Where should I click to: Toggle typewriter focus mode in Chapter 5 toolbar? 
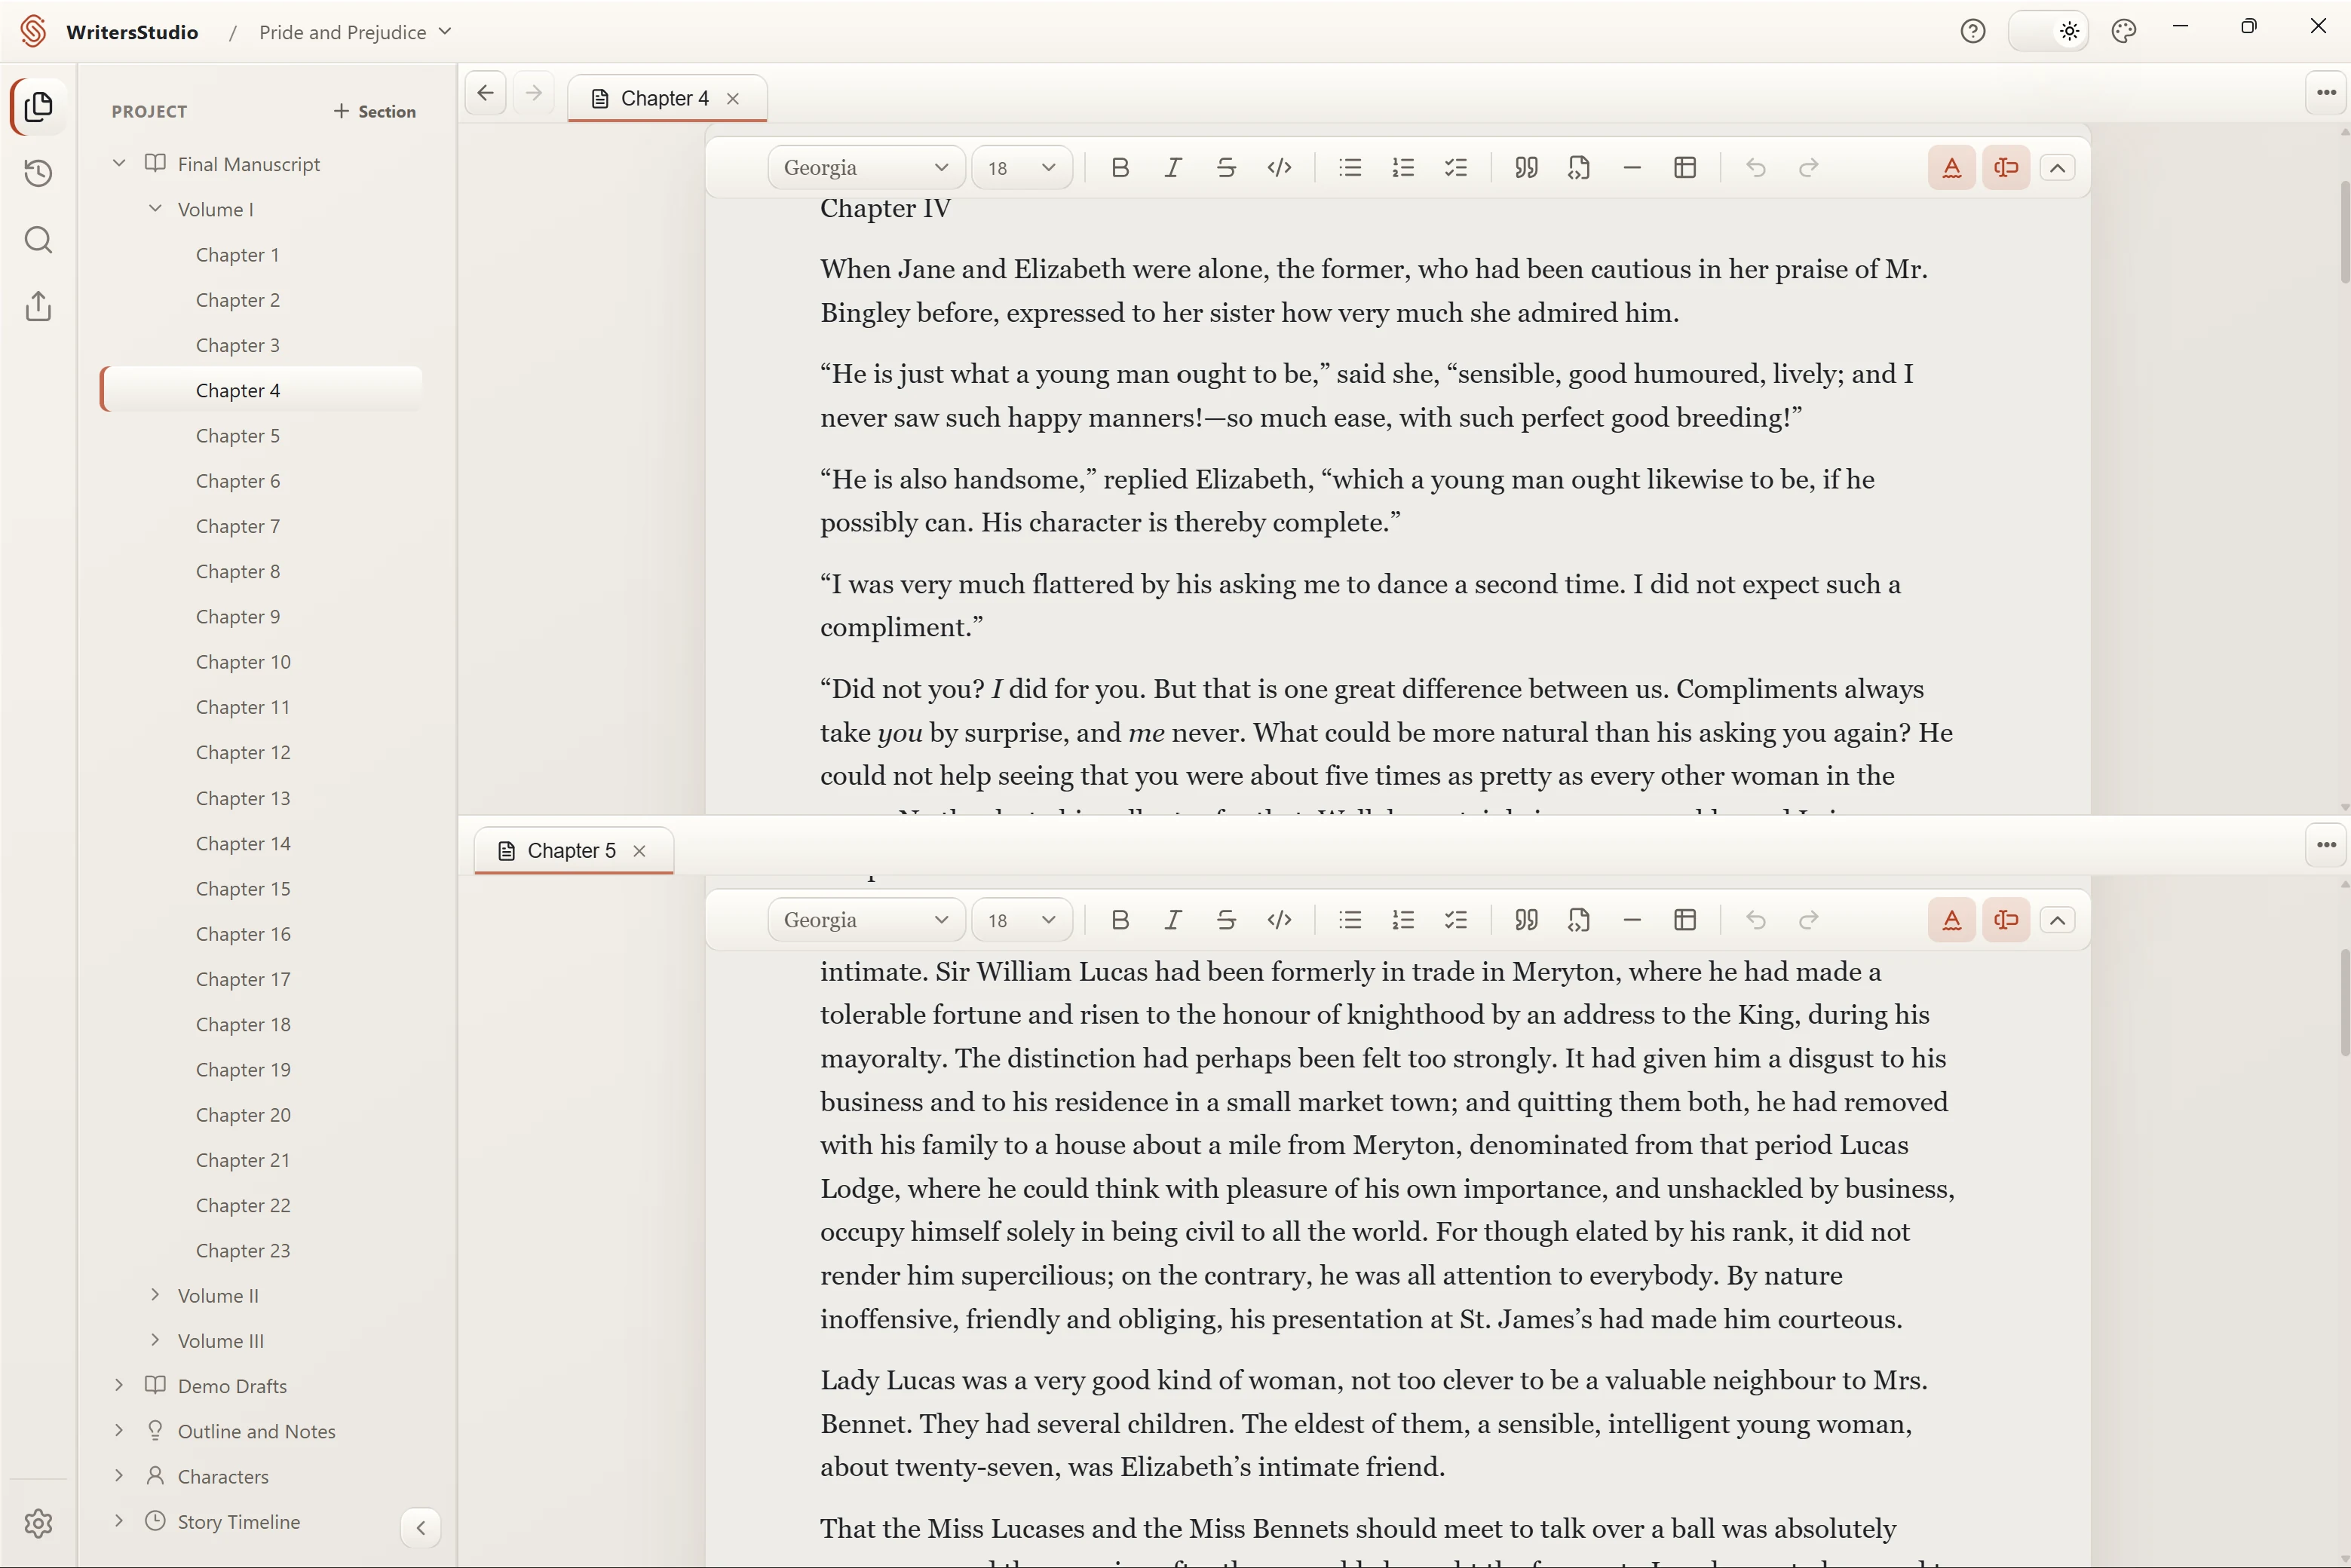click(2005, 920)
